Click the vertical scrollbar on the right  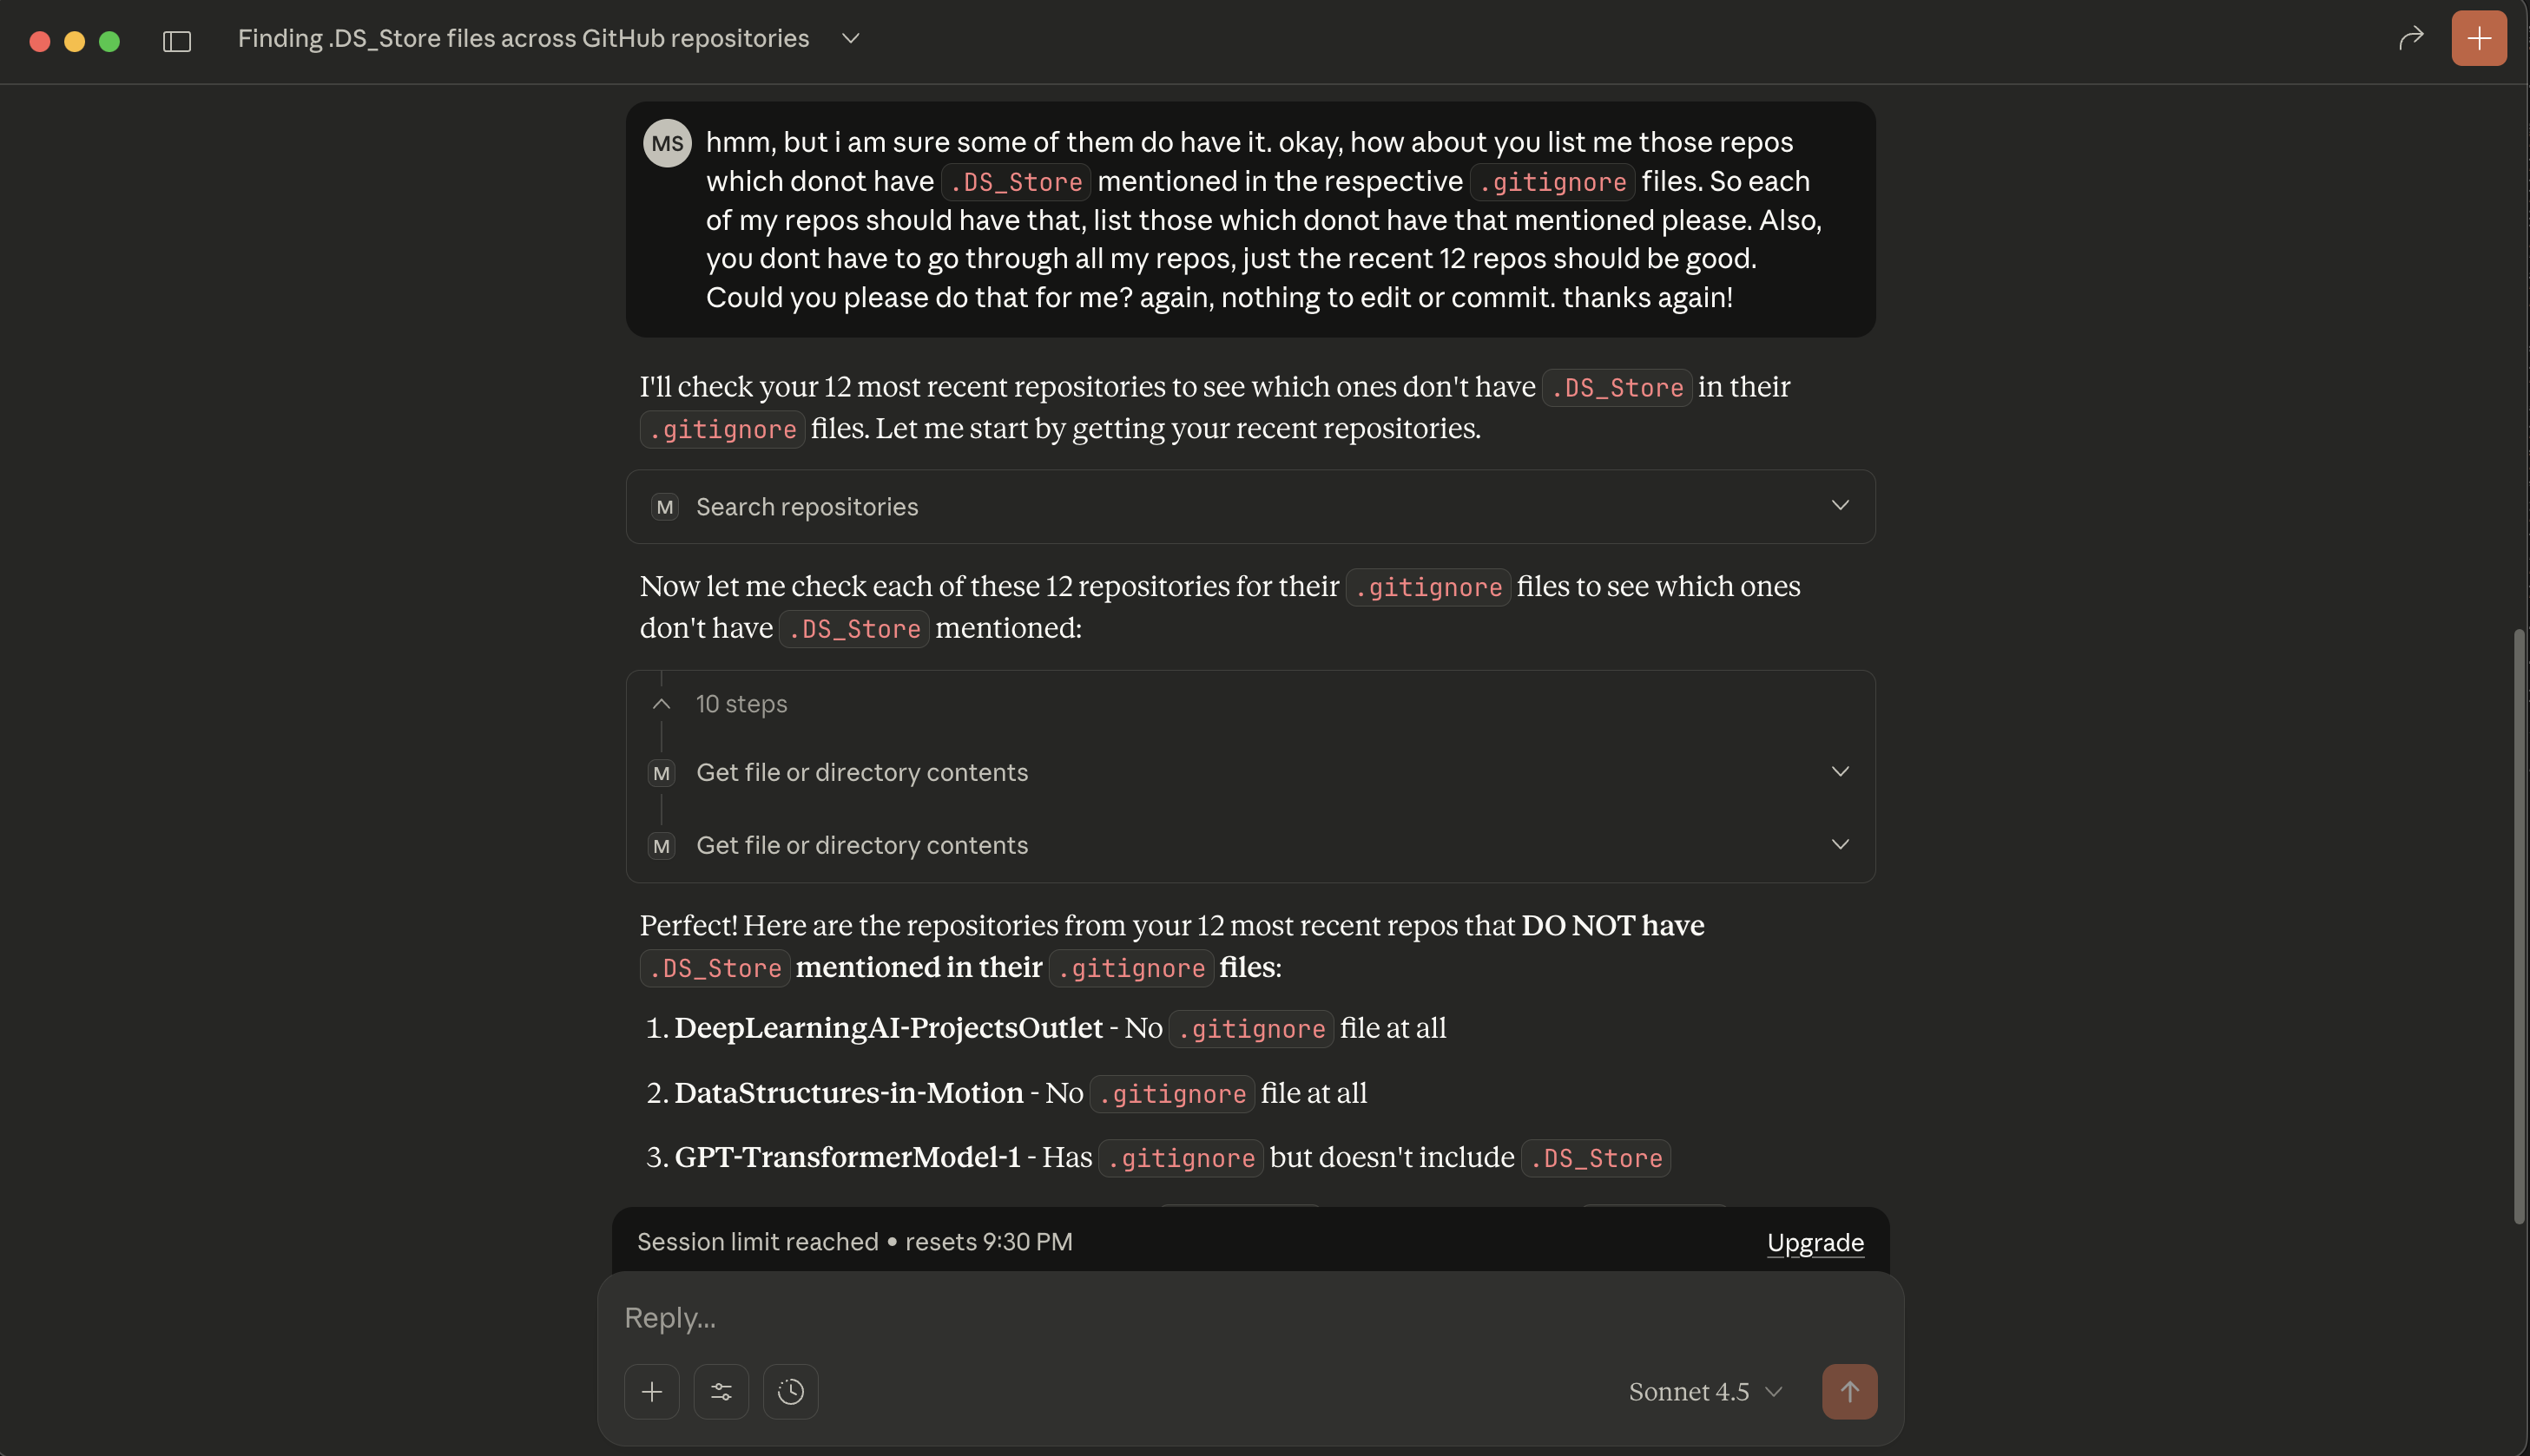pos(2518,925)
